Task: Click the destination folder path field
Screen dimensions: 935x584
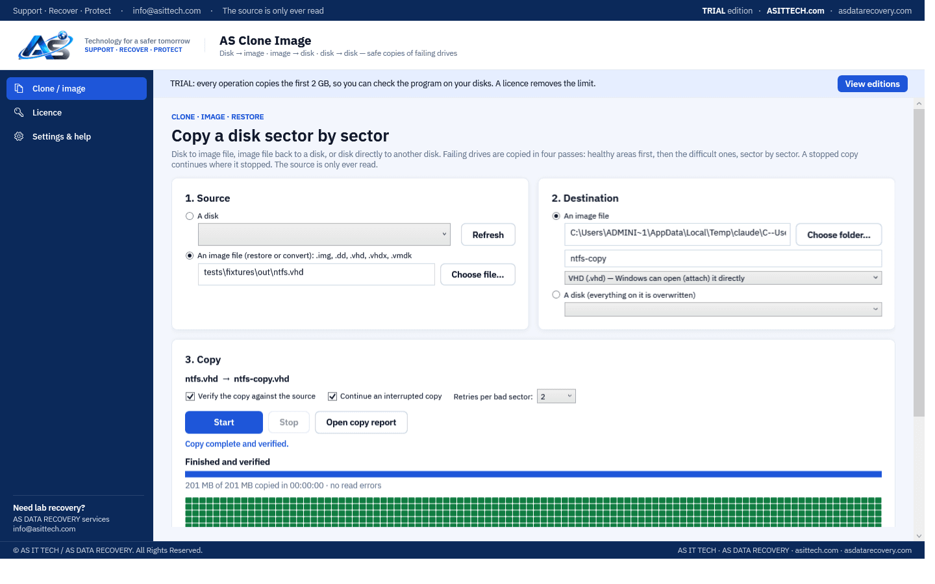Action: click(x=678, y=234)
